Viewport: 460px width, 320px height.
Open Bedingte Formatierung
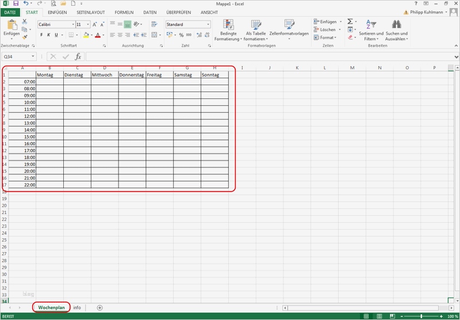[x=228, y=31]
